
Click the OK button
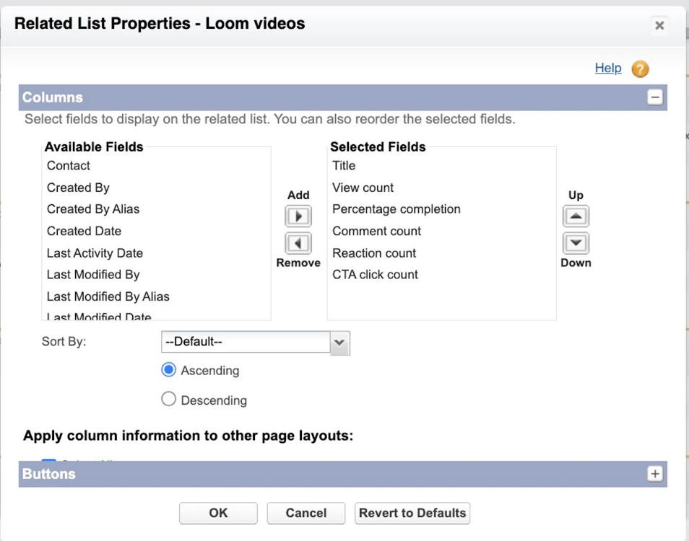[218, 513]
